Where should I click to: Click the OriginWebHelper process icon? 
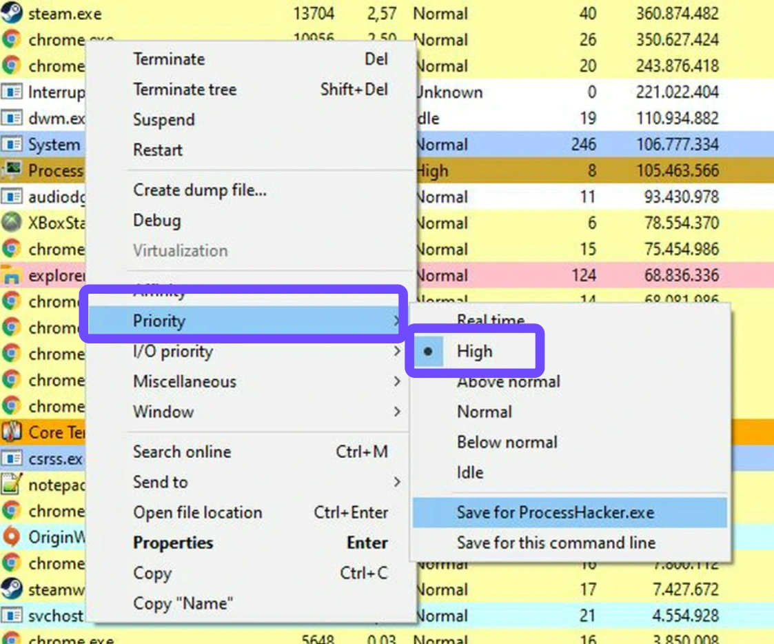click(x=11, y=537)
